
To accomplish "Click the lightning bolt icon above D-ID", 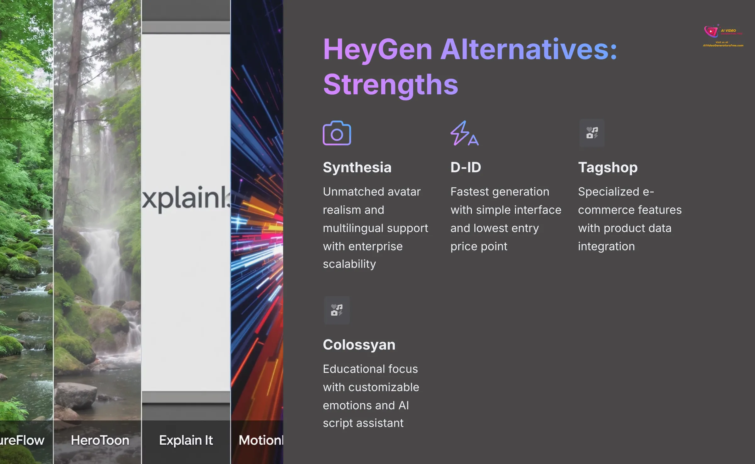I will (464, 133).
